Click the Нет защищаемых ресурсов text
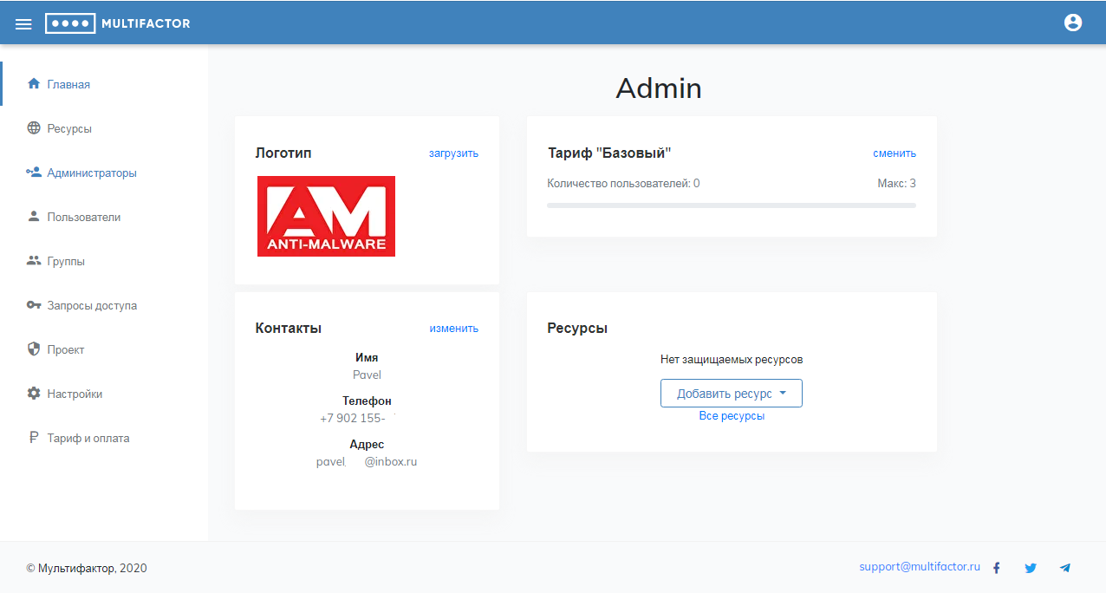 coord(732,360)
